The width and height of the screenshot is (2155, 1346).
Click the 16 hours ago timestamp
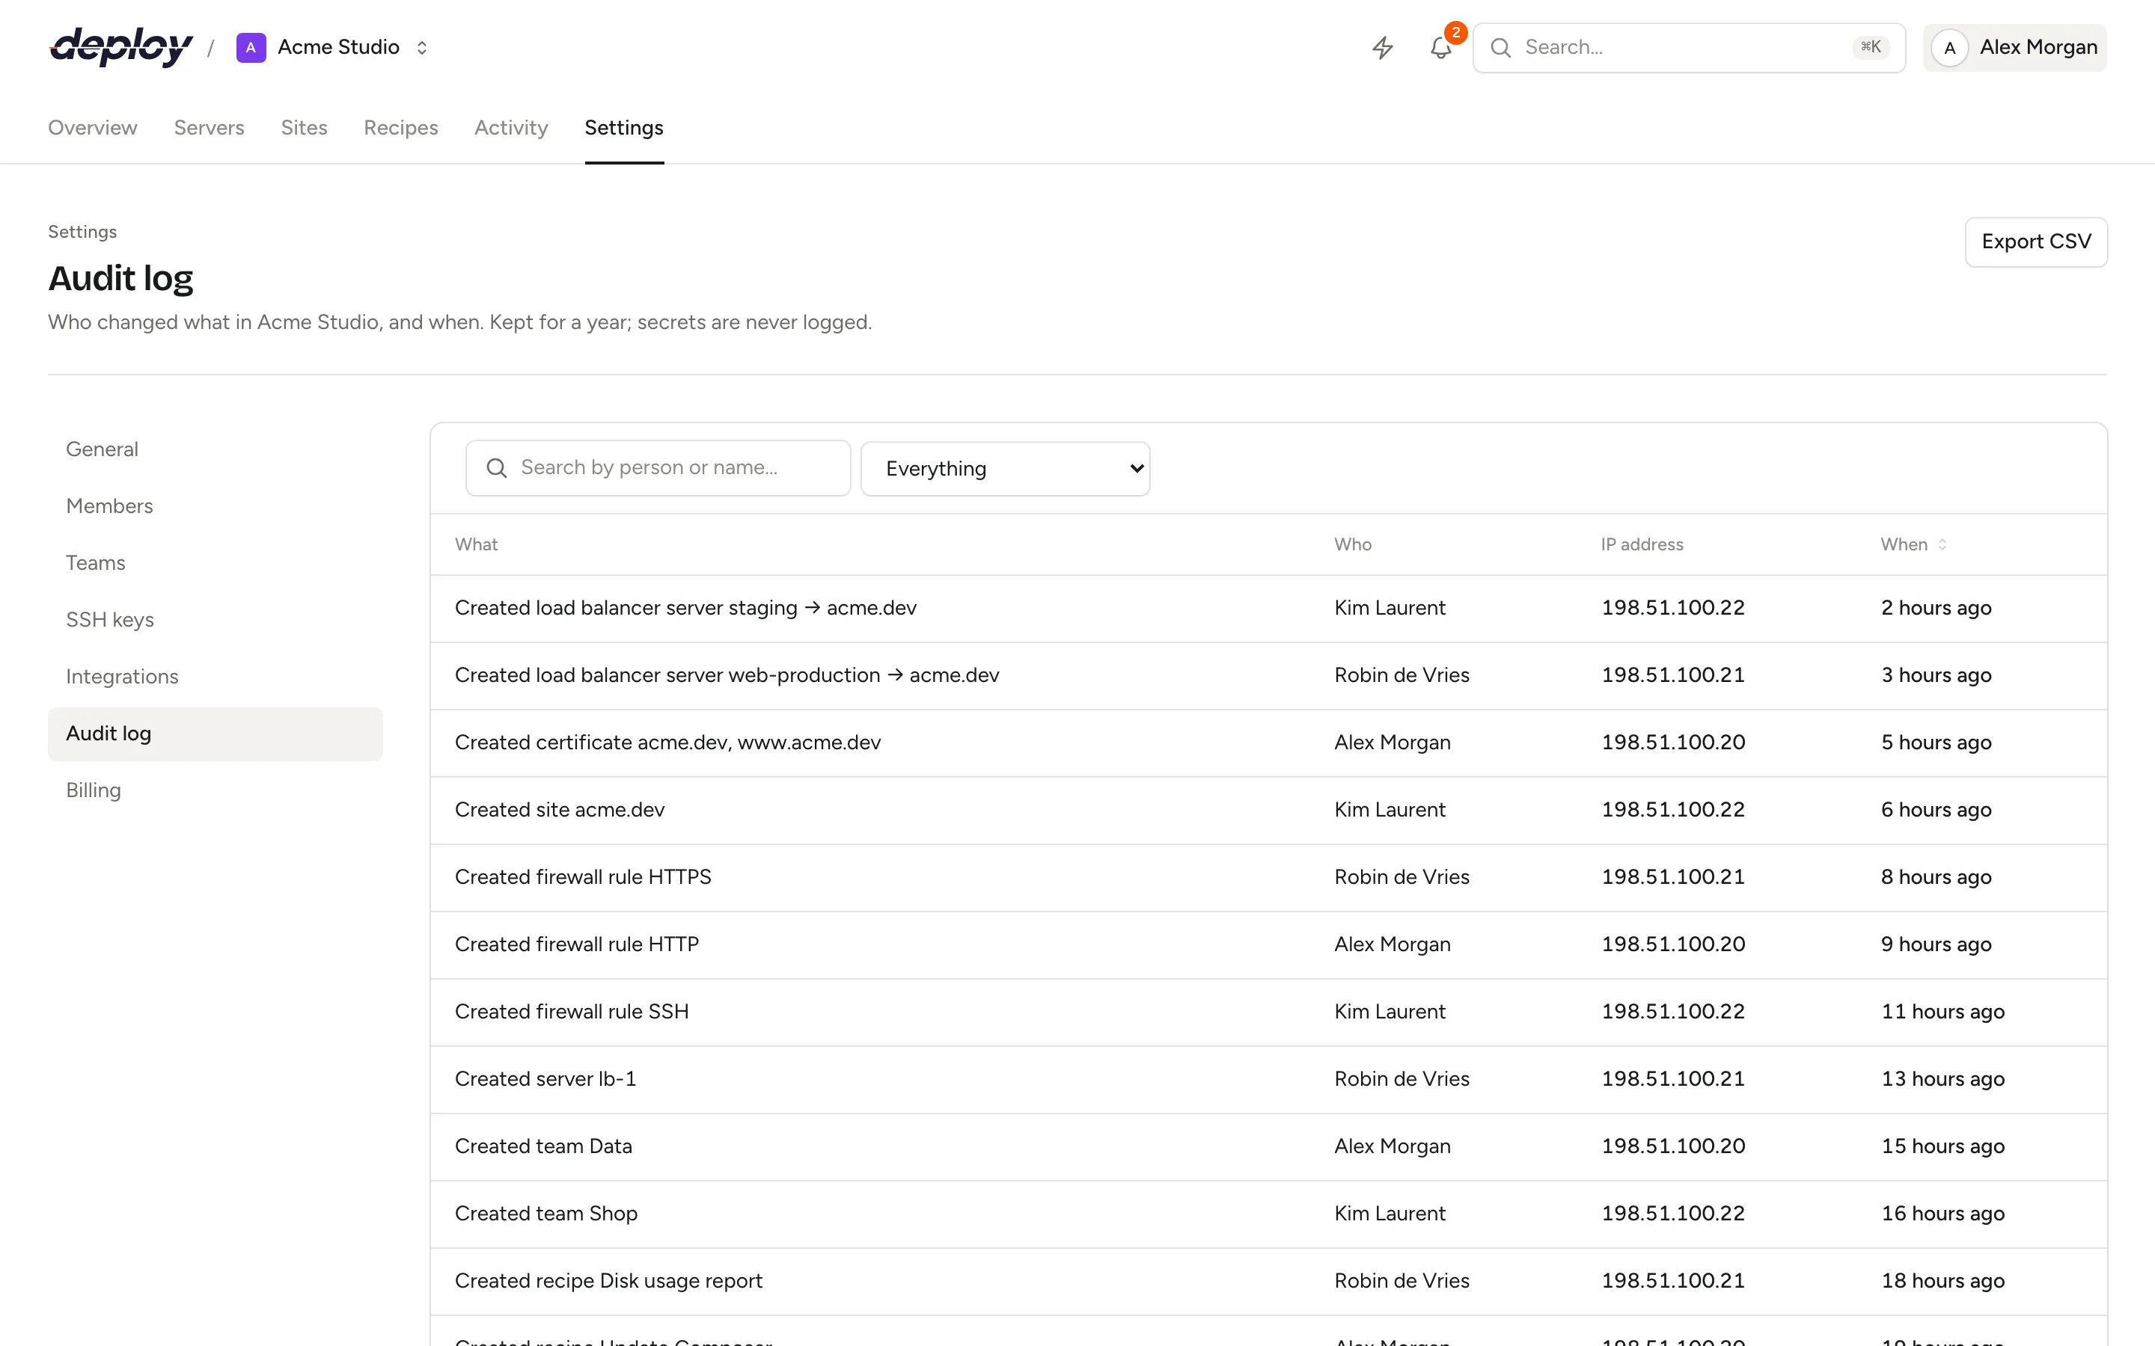1942,1214
